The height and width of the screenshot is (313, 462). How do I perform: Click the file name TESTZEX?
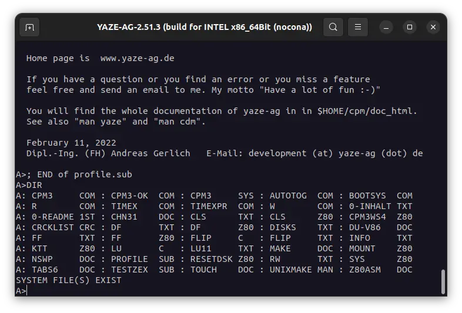coord(129,270)
